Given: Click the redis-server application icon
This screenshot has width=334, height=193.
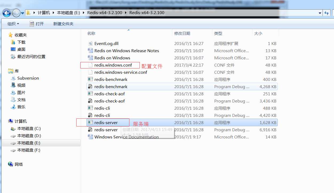Looking at the screenshot, I should pyautogui.click(x=90, y=122).
